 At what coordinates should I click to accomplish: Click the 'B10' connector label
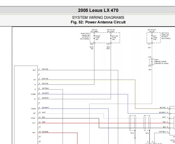[x=150, y=66]
